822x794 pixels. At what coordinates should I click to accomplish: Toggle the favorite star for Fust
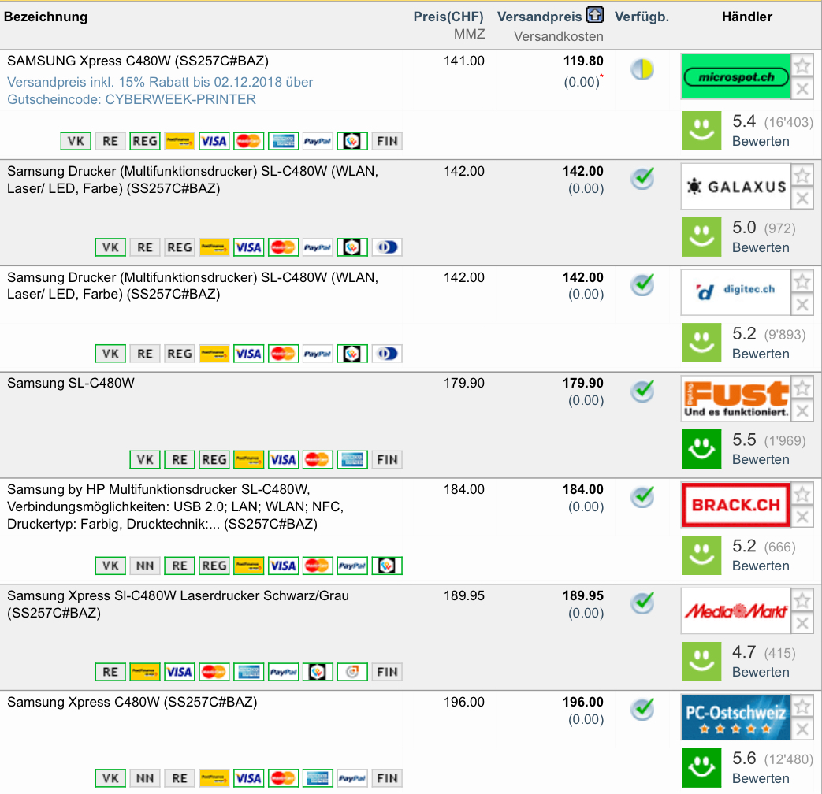point(802,388)
